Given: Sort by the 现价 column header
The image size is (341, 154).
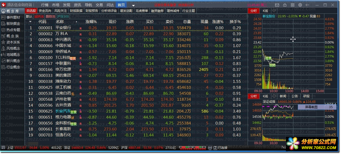Looking at the screenshot, I should [112, 22].
